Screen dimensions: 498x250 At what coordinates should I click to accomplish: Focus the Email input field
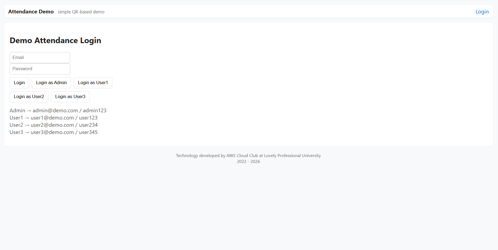(x=40, y=58)
